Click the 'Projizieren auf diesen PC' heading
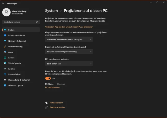The height and width of the screenshot is (118, 167). pyautogui.click(x=86, y=11)
